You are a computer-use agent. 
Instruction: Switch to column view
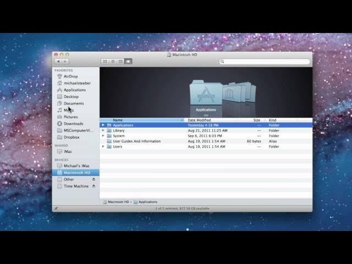click(x=120, y=62)
